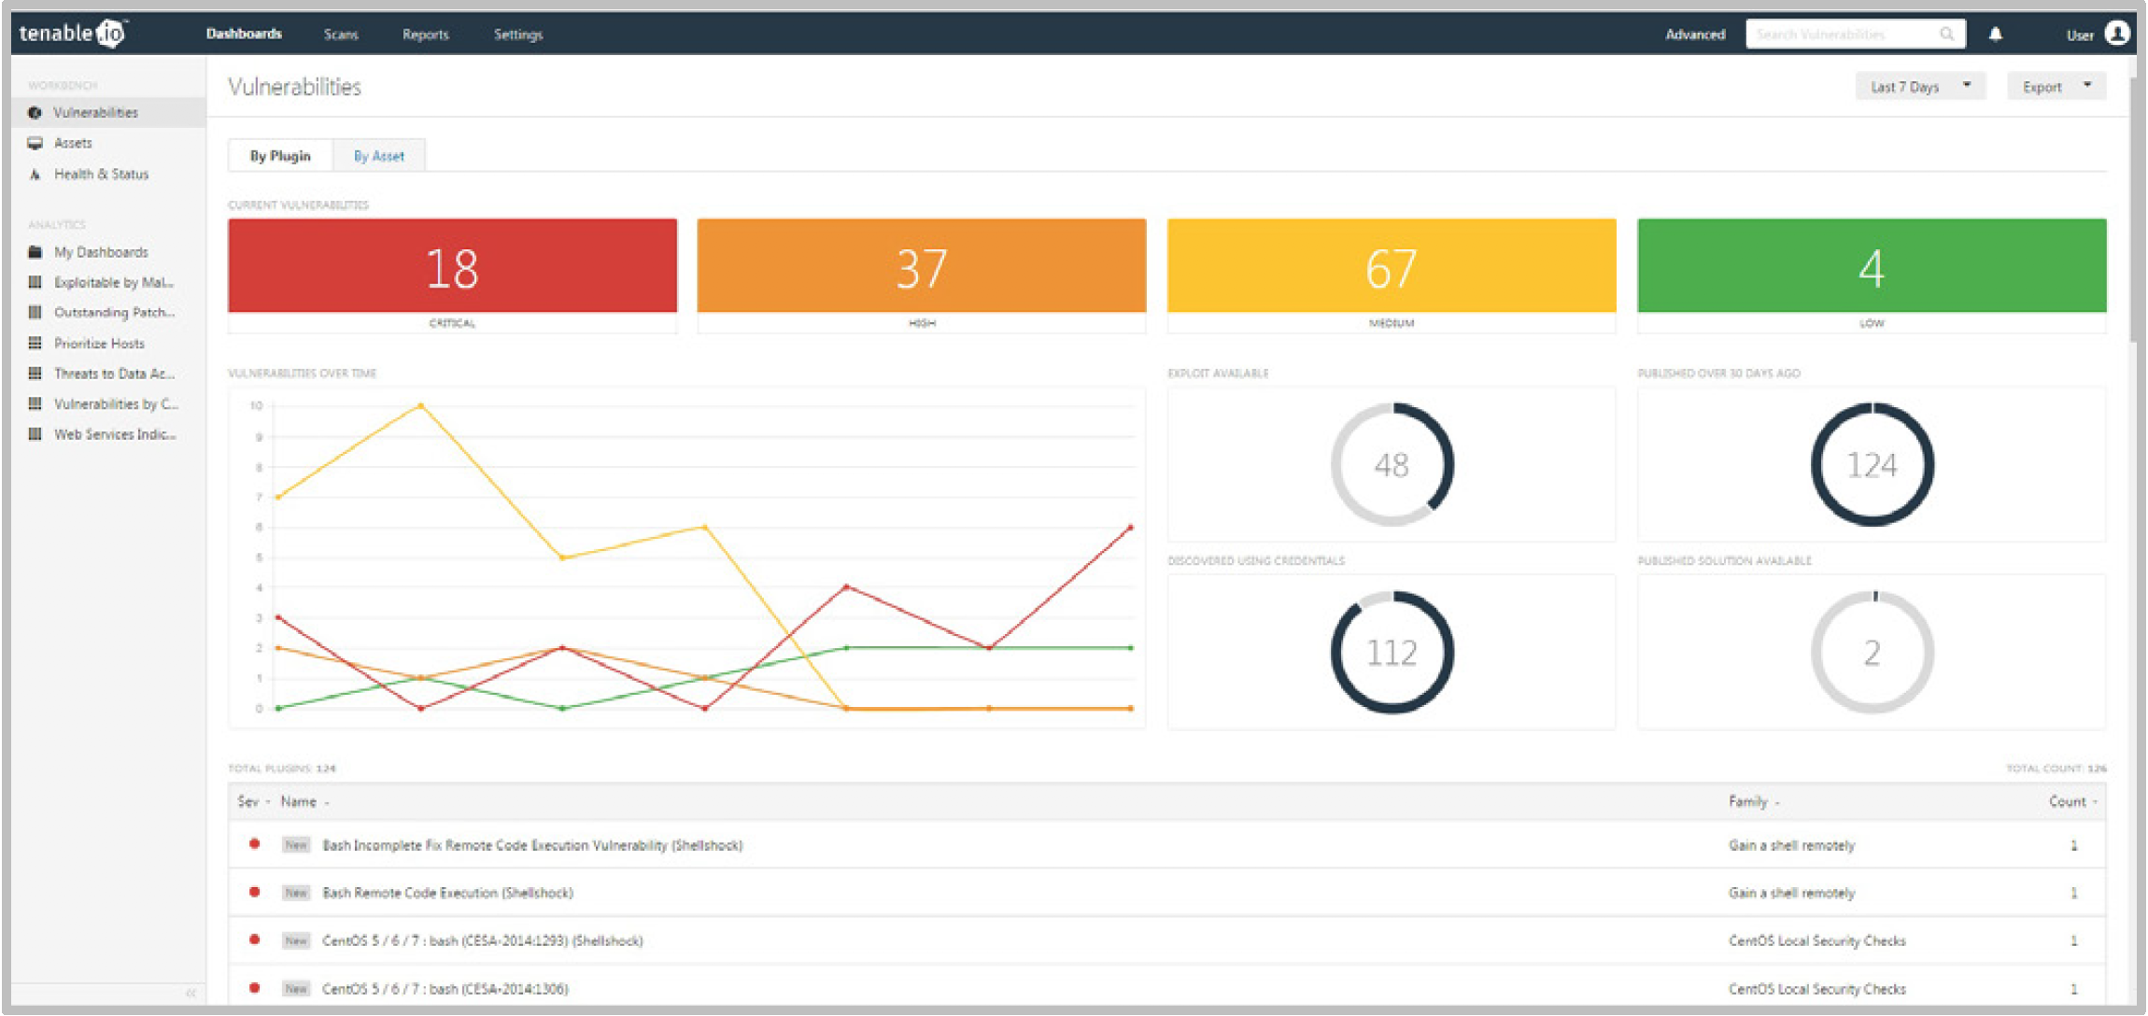Viewport: 2148px width, 1016px height.
Task: Click the Threats to Data Ac... grid icon
Action: 35,374
